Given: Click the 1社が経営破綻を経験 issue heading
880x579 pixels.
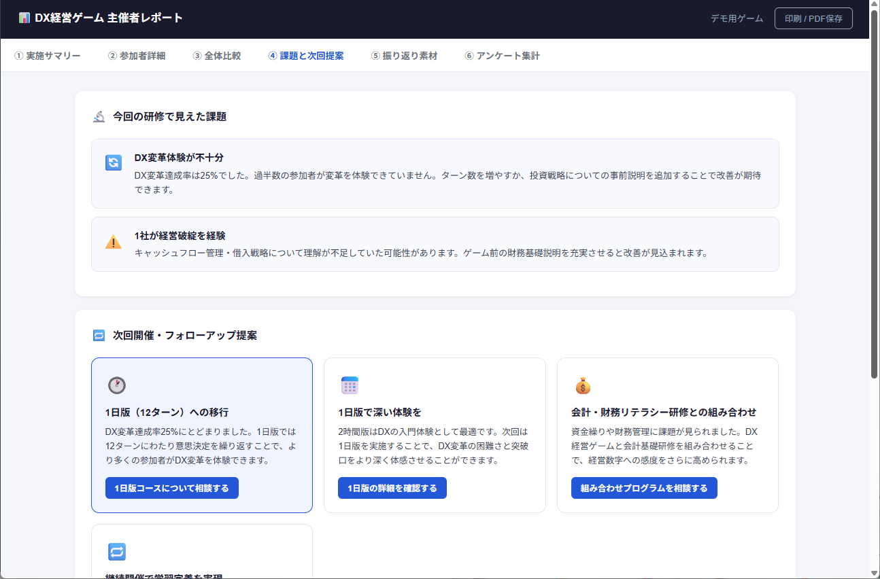Looking at the screenshot, I should coord(180,236).
